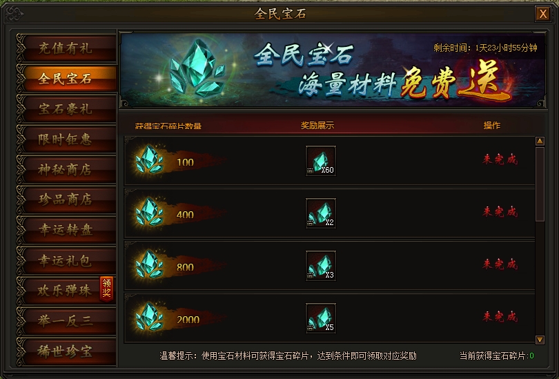
Task: Click the X3 gem reward icon
Action: (x=320, y=266)
